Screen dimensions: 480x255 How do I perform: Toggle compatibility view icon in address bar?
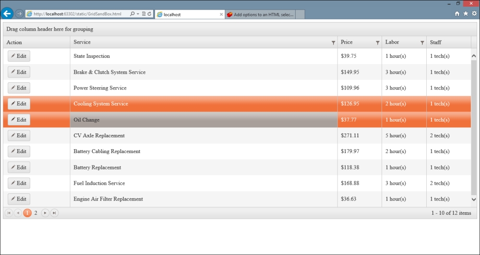click(x=144, y=14)
